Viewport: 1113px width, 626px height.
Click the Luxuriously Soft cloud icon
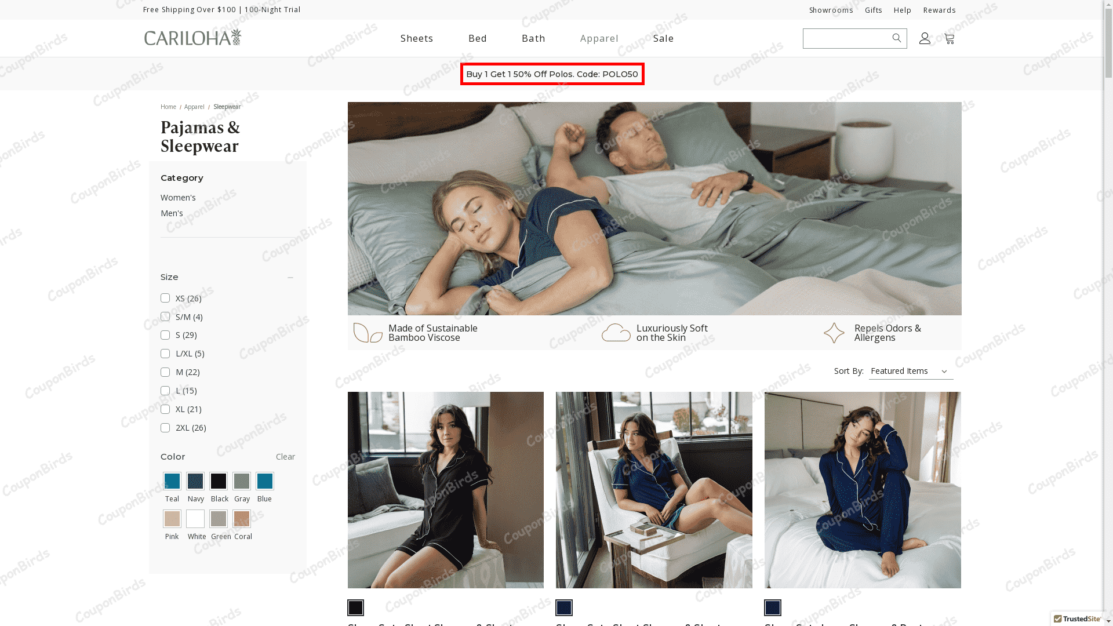click(x=616, y=333)
